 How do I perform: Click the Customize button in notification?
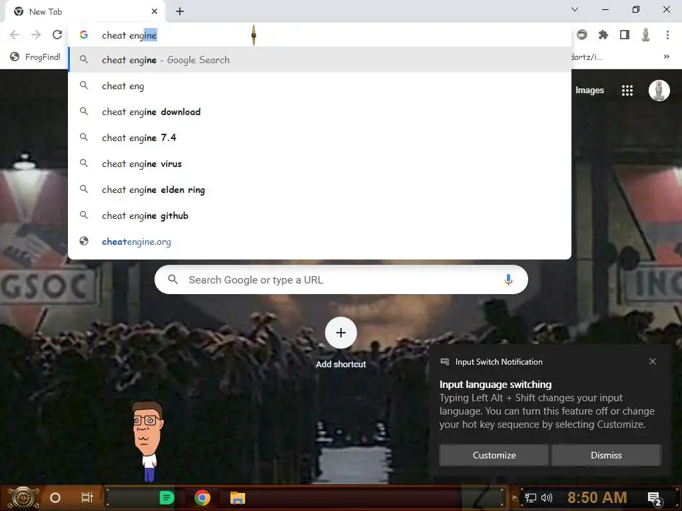click(494, 455)
